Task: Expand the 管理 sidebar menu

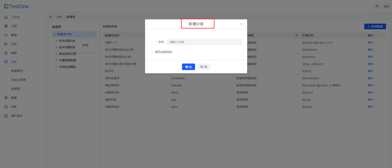Action: coord(40,35)
